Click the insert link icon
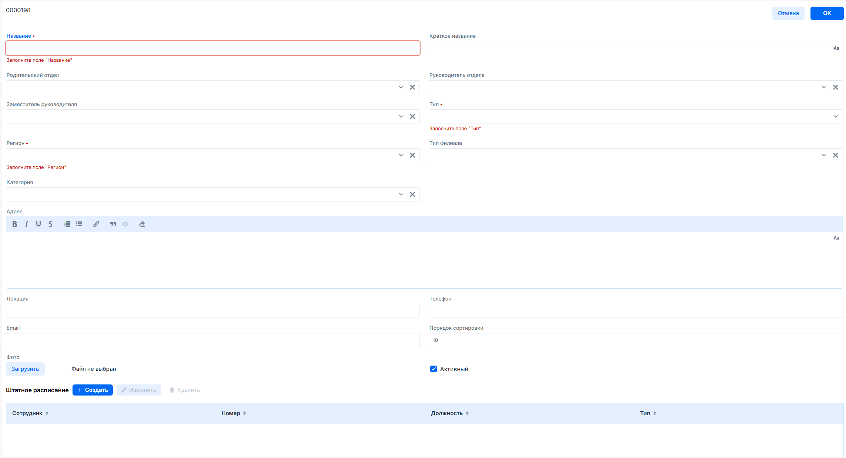The width and height of the screenshot is (846, 458). point(96,224)
